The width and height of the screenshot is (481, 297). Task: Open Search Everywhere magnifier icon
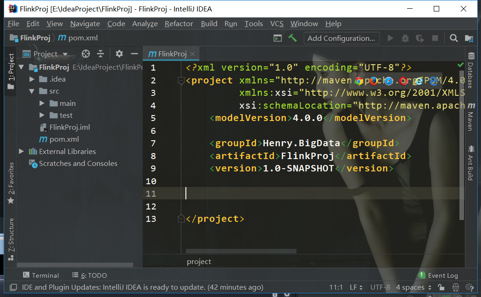tap(454, 38)
